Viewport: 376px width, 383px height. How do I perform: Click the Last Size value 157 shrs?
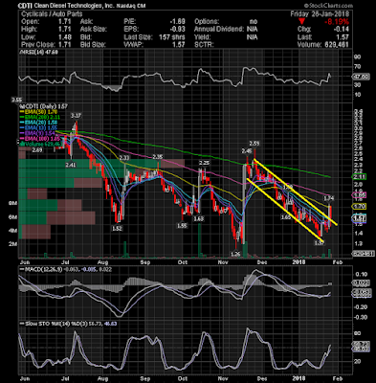pyautogui.click(x=172, y=37)
